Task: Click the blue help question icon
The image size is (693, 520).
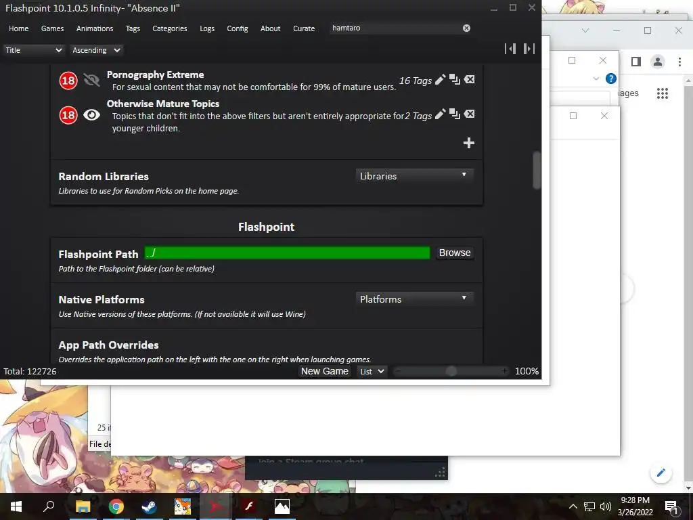Action: pos(611,79)
